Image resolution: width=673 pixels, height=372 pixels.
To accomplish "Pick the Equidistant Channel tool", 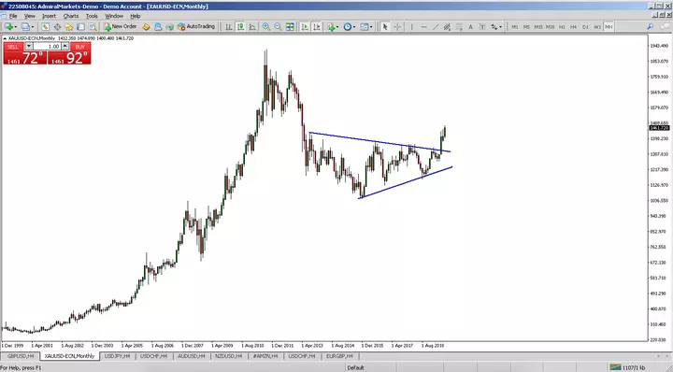I will click(447, 26).
